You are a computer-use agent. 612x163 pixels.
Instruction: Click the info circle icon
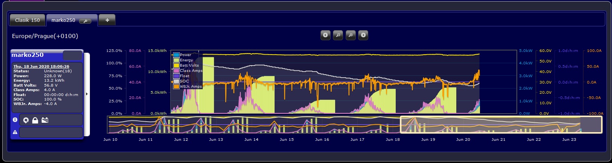tap(15, 120)
